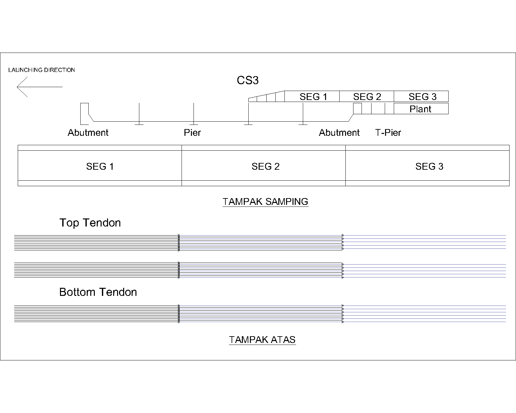Select the small SEG 3 box above Plant
516x413 pixels.
coord(422,96)
